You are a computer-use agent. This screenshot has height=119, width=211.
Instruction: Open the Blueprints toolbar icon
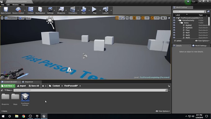pyautogui.click(x=61, y=10)
